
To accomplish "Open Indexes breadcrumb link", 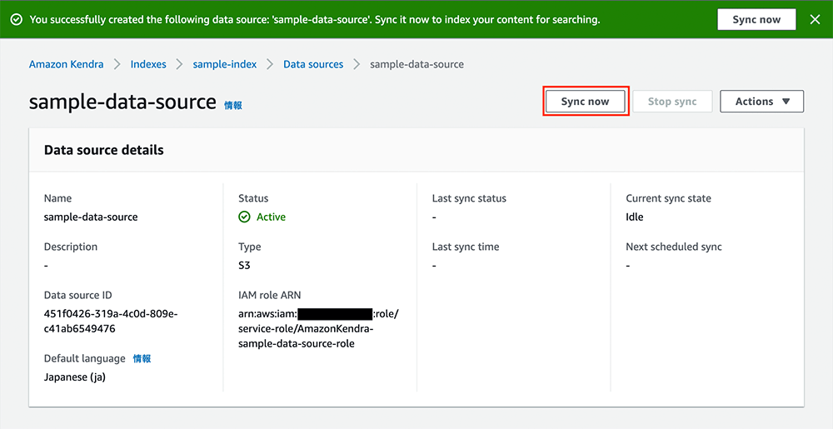I will point(148,64).
